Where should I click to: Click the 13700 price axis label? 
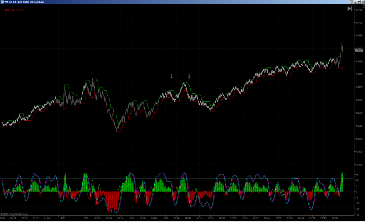tap(359, 23)
